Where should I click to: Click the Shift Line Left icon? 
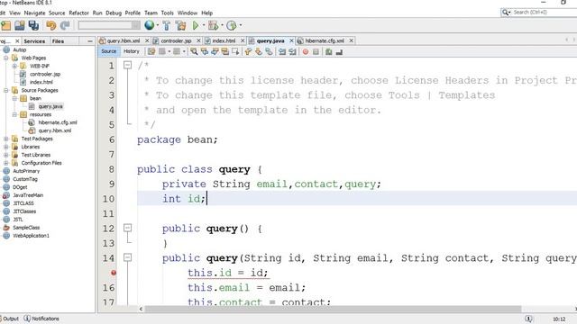tap(282, 52)
